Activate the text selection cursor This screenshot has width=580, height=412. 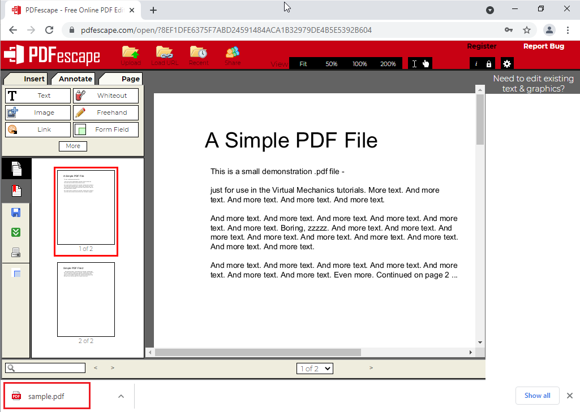[415, 63]
